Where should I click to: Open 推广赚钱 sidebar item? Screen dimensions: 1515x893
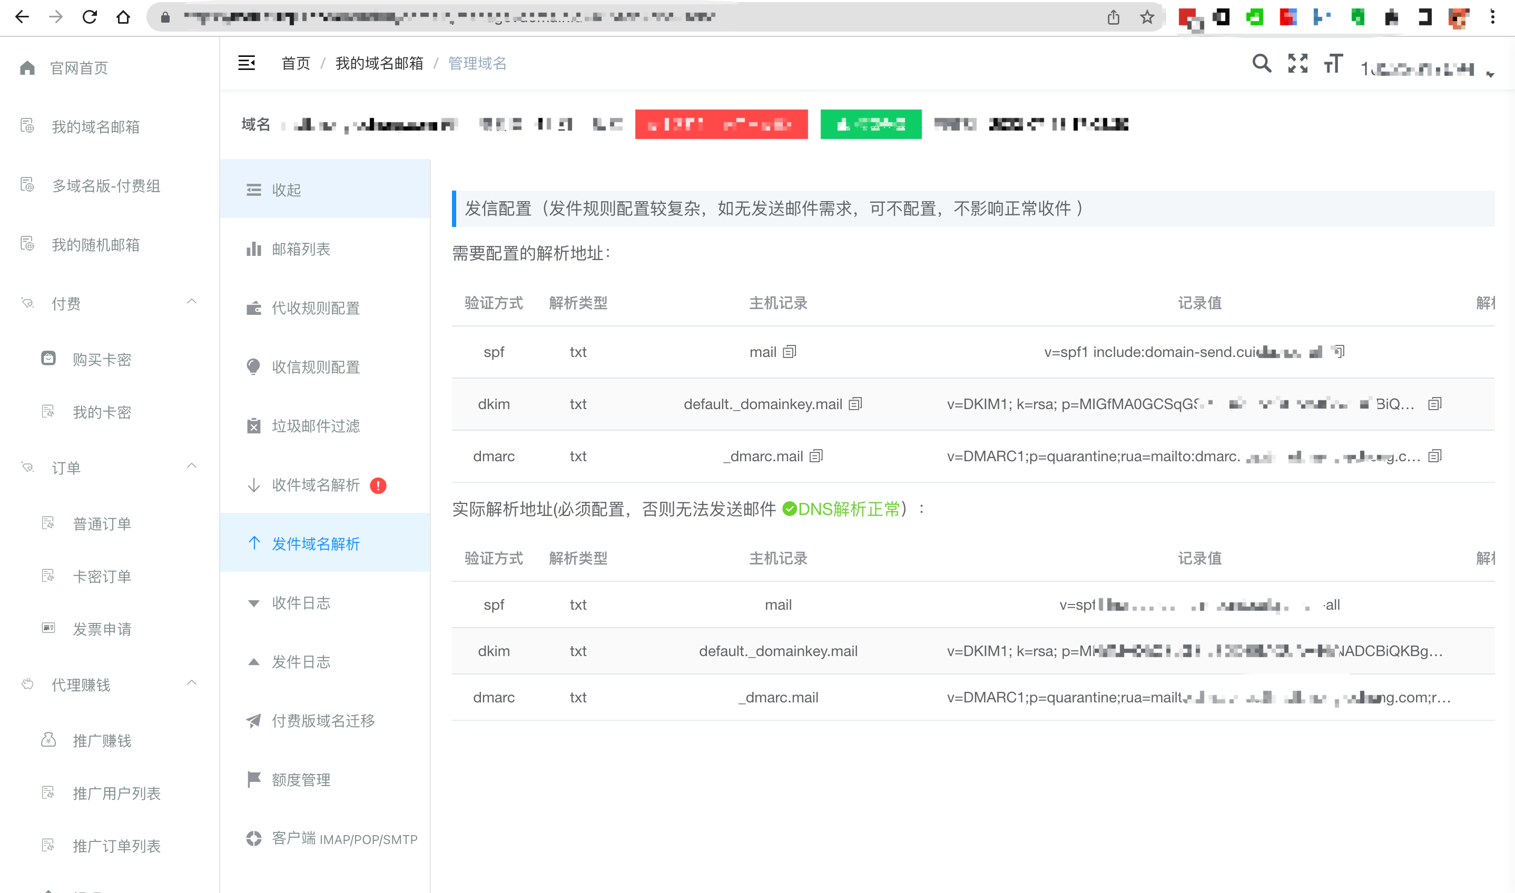[x=110, y=740]
